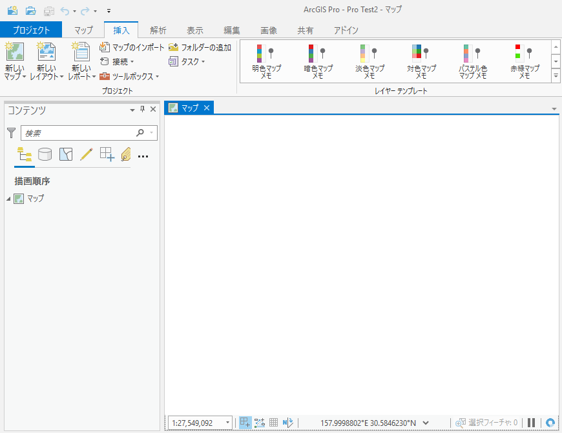This screenshot has width=562, height=433.
Task: Select the 挿入 ribbon tab
Action: click(121, 30)
